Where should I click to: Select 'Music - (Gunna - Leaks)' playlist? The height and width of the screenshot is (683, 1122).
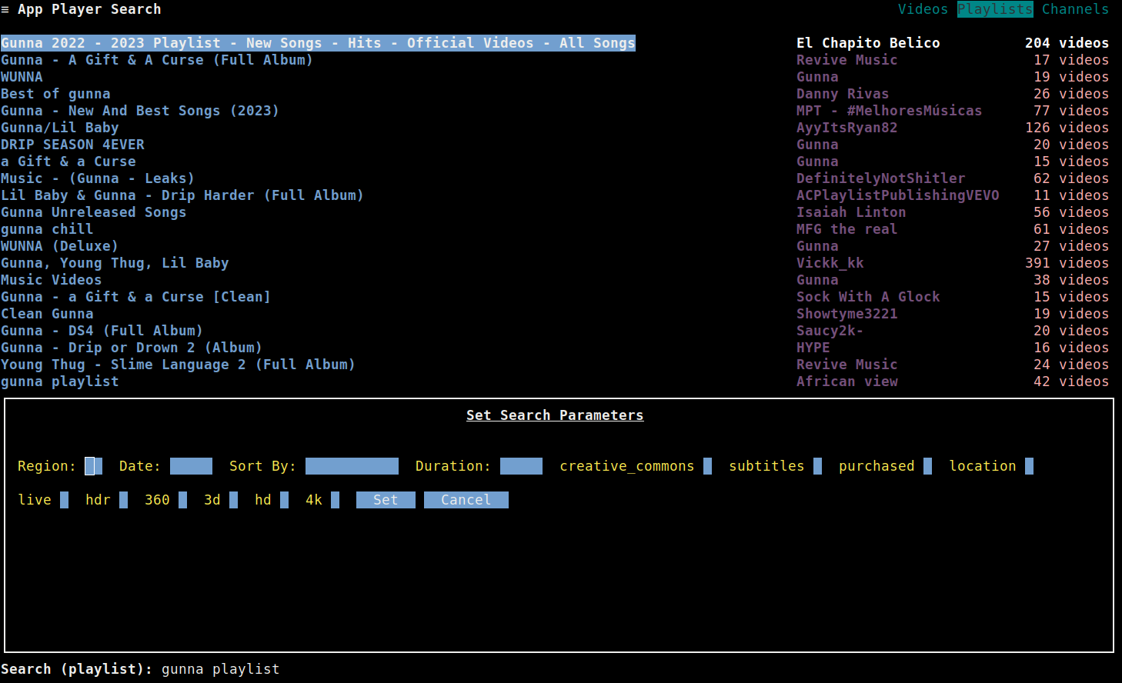(x=98, y=178)
